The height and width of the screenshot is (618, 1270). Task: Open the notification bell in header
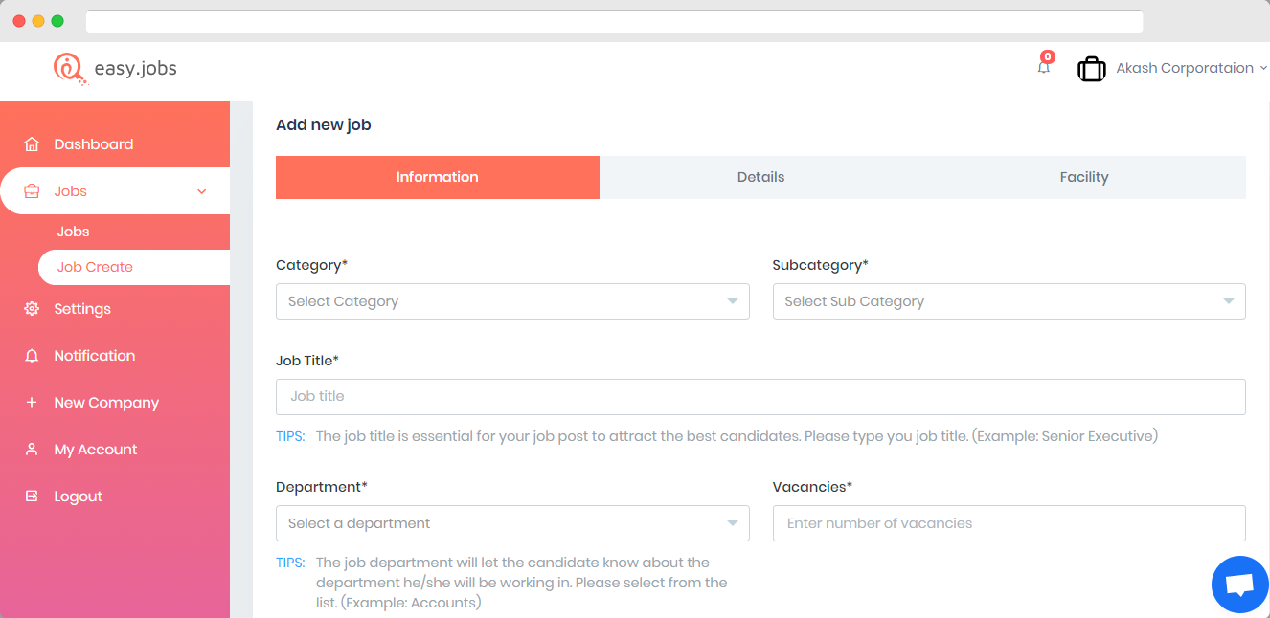point(1044,67)
